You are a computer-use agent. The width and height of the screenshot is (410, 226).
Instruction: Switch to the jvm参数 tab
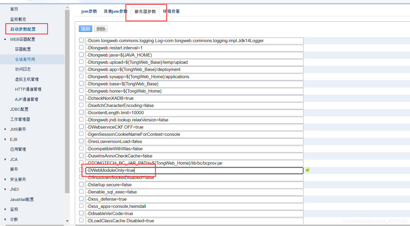(89, 11)
